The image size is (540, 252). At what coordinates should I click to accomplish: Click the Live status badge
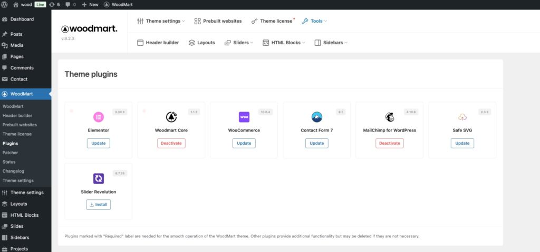pos(40,4)
